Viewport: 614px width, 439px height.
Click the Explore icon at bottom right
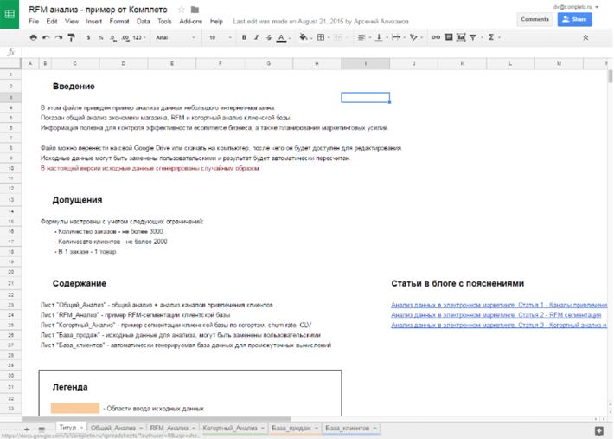(x=599, y=431)
